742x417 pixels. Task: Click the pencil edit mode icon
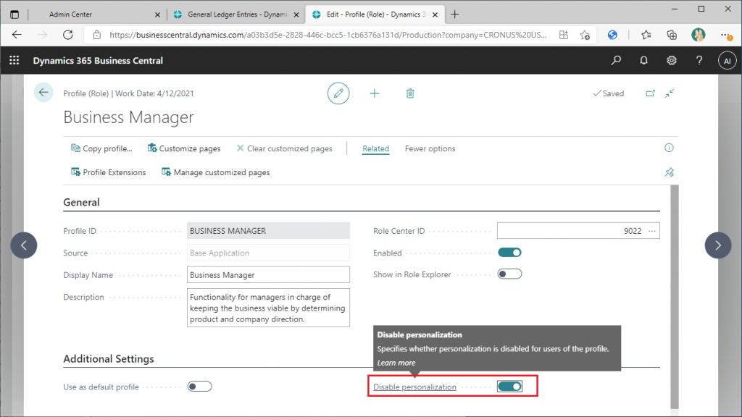(338, 93)
